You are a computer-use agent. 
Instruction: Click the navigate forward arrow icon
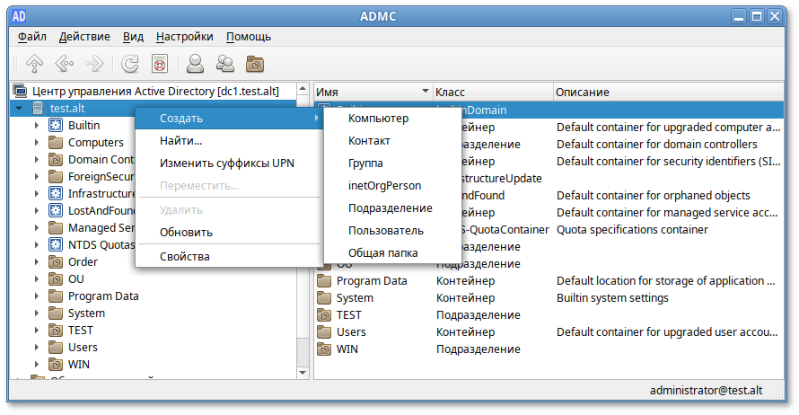tap(94, 64)
